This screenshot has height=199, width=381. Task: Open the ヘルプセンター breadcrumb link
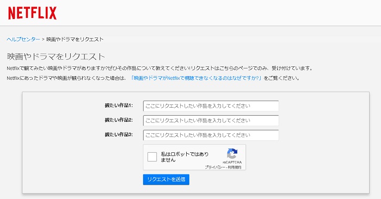click(23, 39)
